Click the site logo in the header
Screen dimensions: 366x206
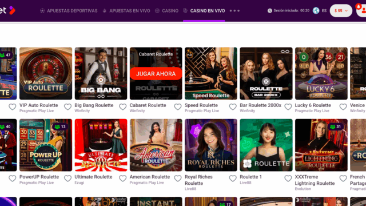click(7, 10)
